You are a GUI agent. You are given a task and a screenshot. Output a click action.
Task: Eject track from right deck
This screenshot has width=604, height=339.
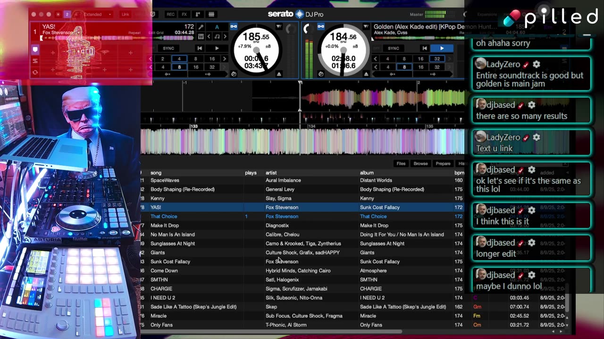pyautogui.click(x=366, y=74)
